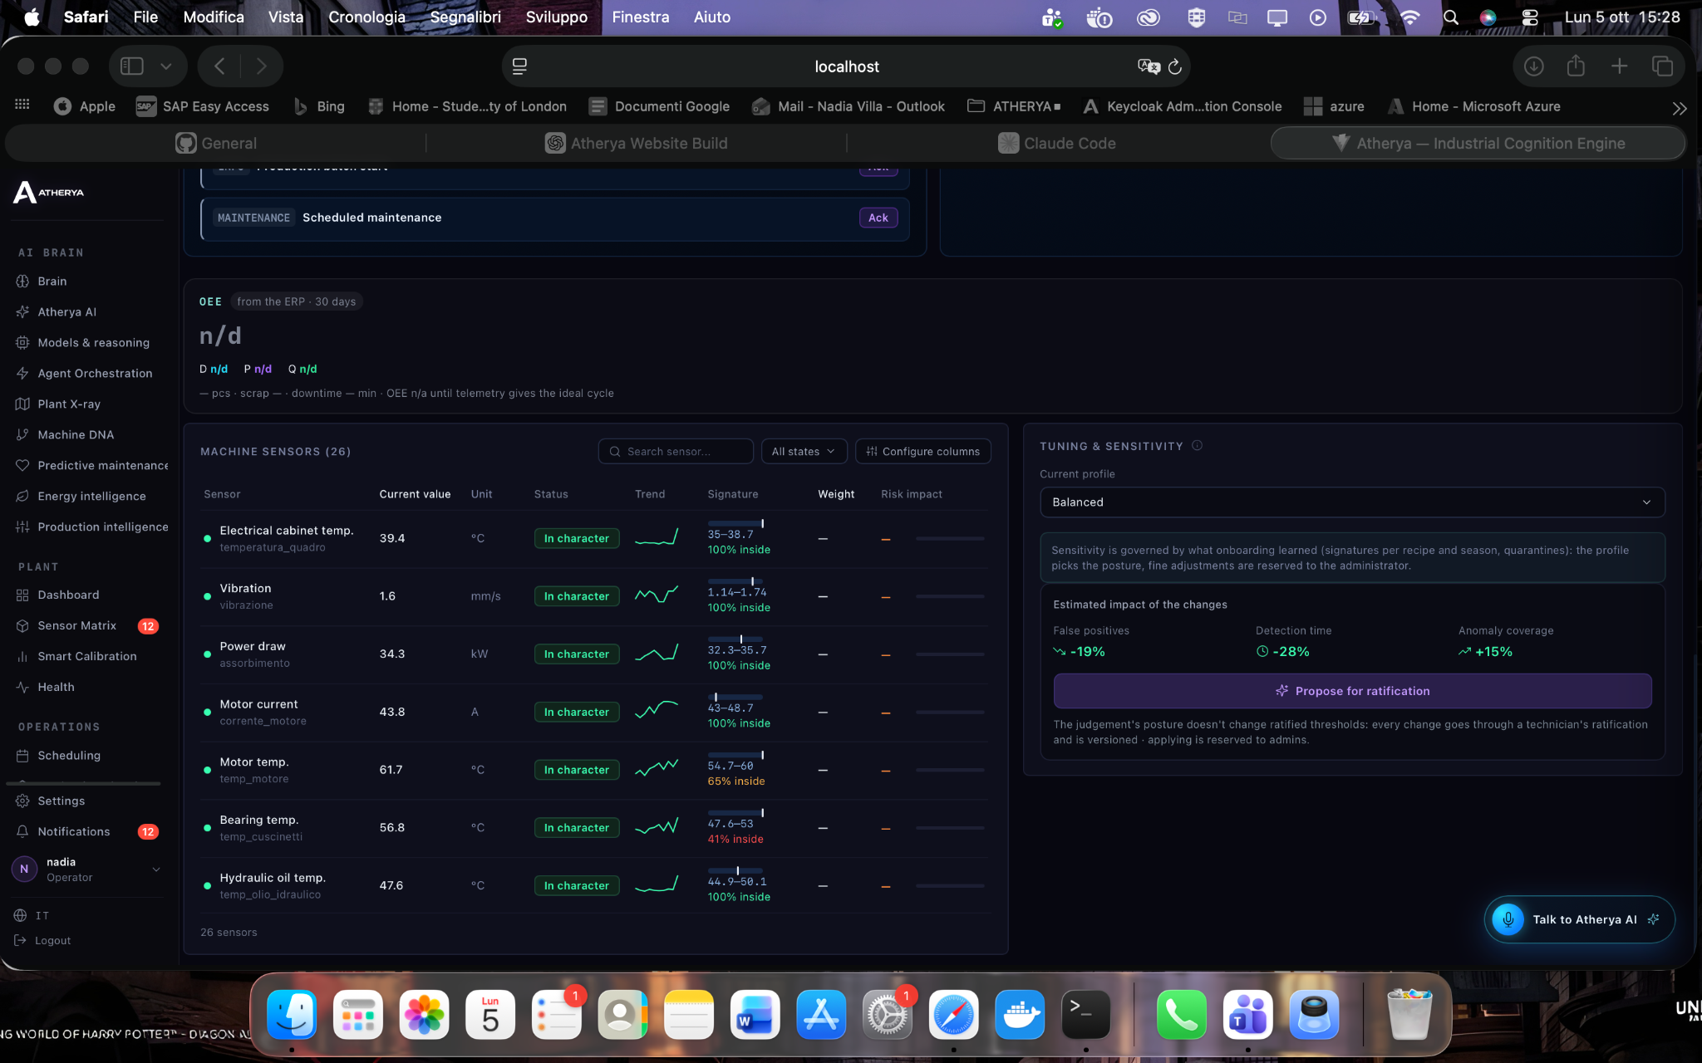Click the Tuning & Sensitivity info icon

1197,446
